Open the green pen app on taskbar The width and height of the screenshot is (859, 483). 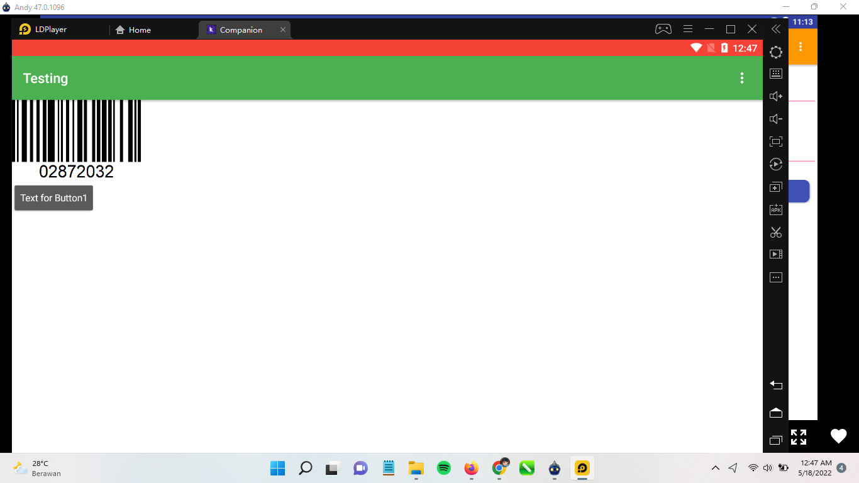[527, 468]
